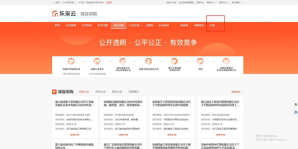This screenshot has height=149, width=298.
Task: Click the 采购结果确认并发布采购结果公告 step icon
Action: pyautogui.click(x=226, y=61)
